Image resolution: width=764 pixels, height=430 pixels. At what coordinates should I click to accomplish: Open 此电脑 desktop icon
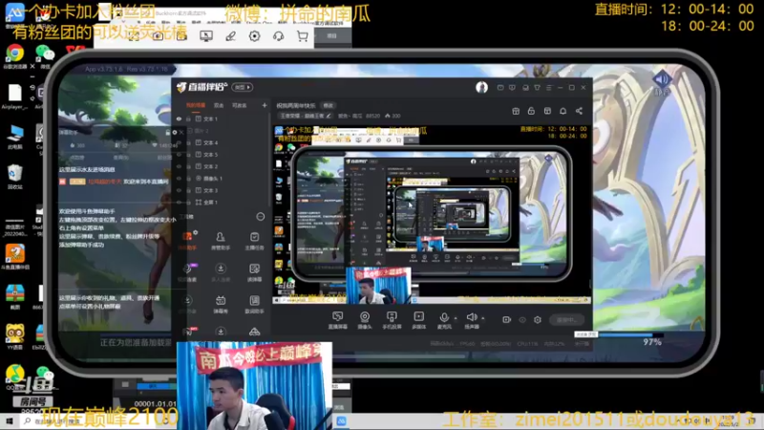coord(14,137)
